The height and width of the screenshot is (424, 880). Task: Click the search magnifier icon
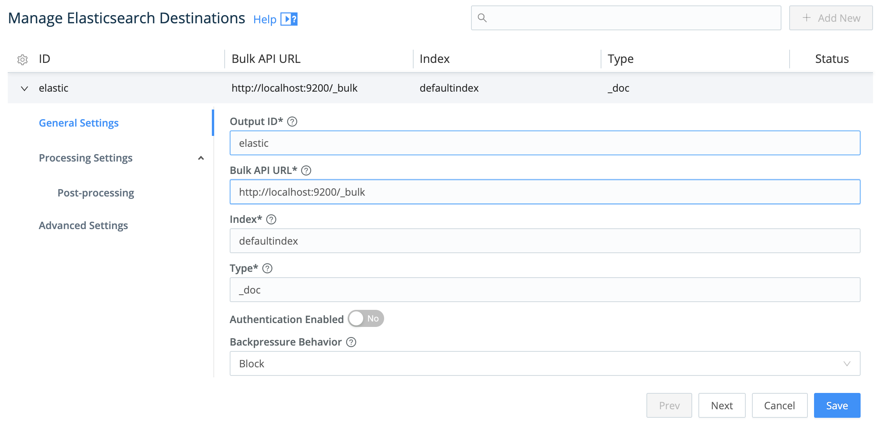point(482,18)
